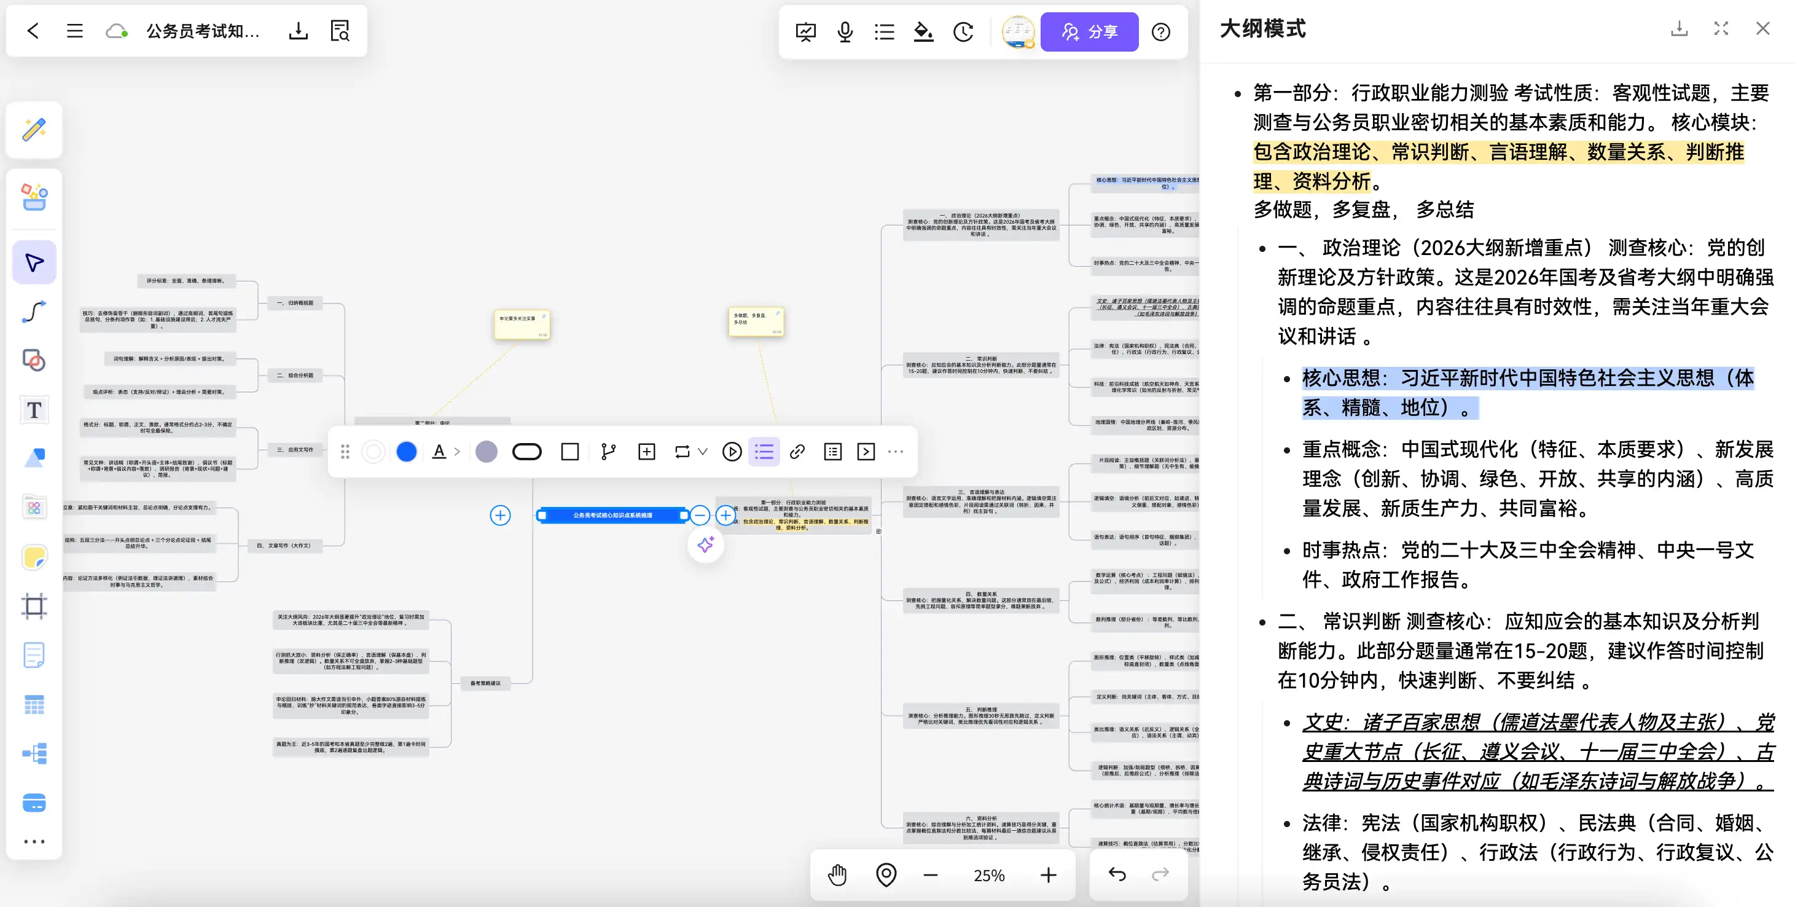1795x907 pixels.
Task: Open the paint bucket theme icon
Action: [x=923, y=31]
